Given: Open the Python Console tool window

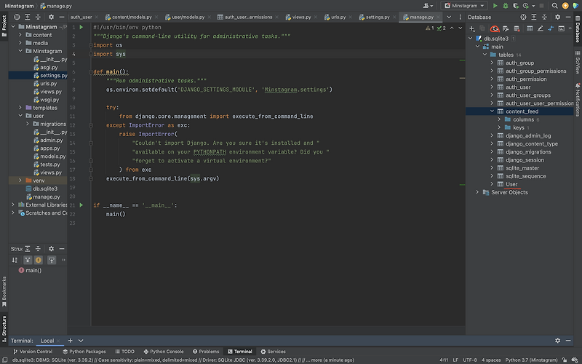Looking at the screenshot, I should click(x=164, y=352).
